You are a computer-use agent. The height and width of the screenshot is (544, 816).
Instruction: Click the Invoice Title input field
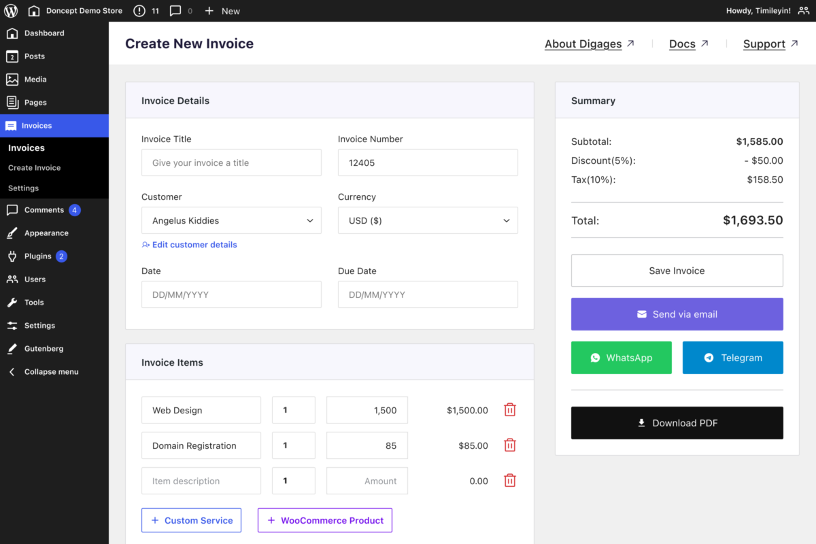(231, 163)
